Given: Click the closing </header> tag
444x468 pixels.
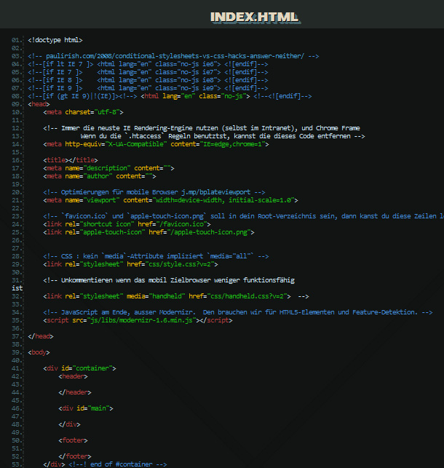Looking at the screenshot, I should tap(75, 392).
